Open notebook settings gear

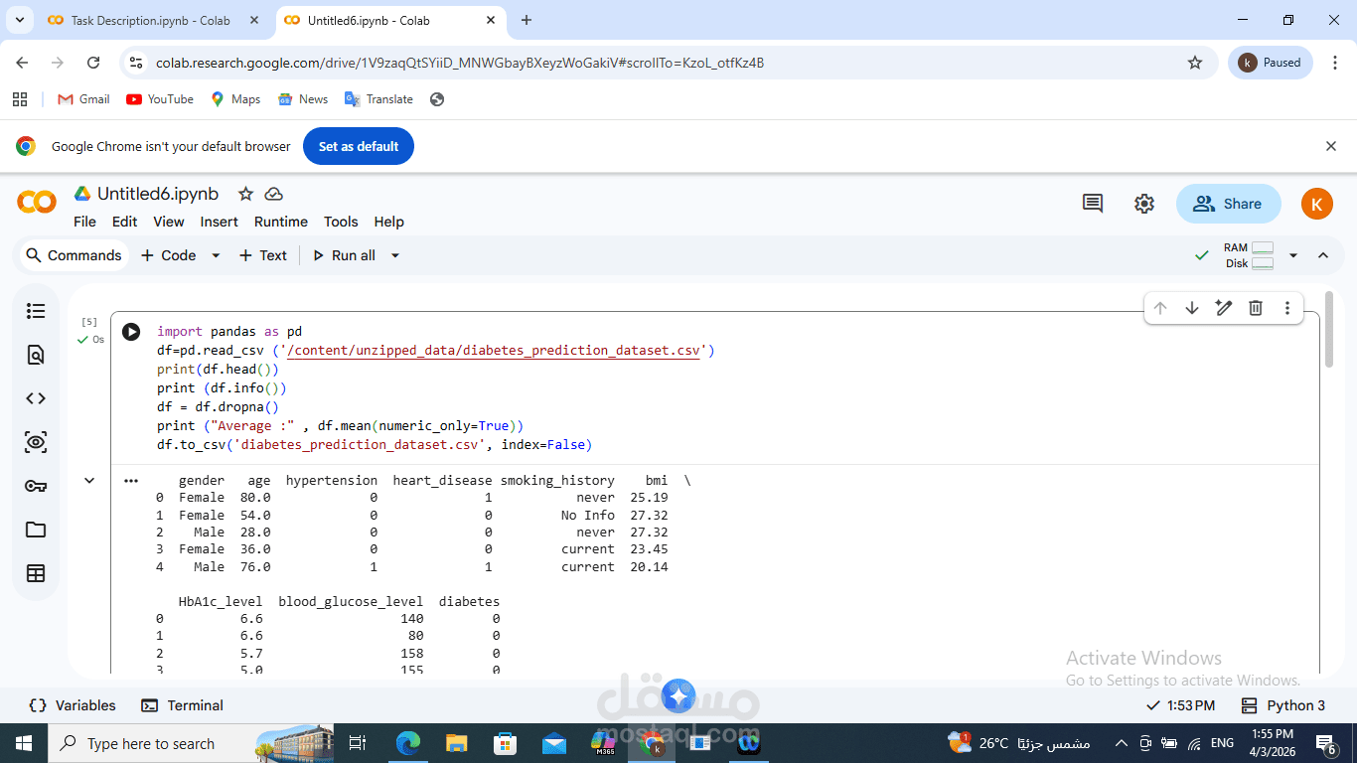tap(1143, 203)
